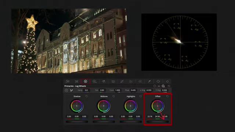The height and width of the screenshot is (132, 235).
Task: Click the Shadow red value field
Action: pyautogui.click(x=69, y=117)
